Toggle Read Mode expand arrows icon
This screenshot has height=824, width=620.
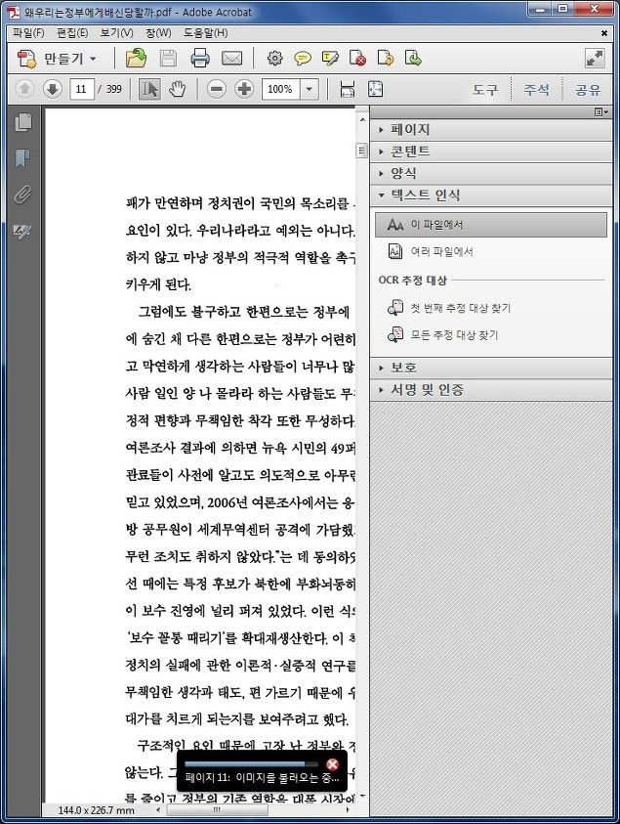(595, 58)
